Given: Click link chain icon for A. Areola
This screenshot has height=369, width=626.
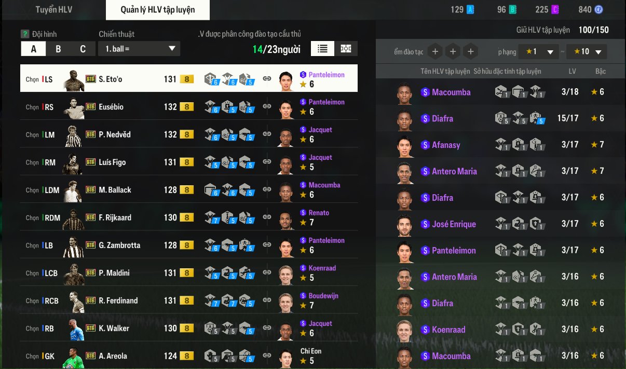Looking at the screenshot, I should [267, 356].
